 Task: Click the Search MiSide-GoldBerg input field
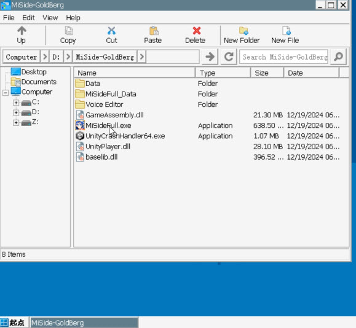coord(284,57)
